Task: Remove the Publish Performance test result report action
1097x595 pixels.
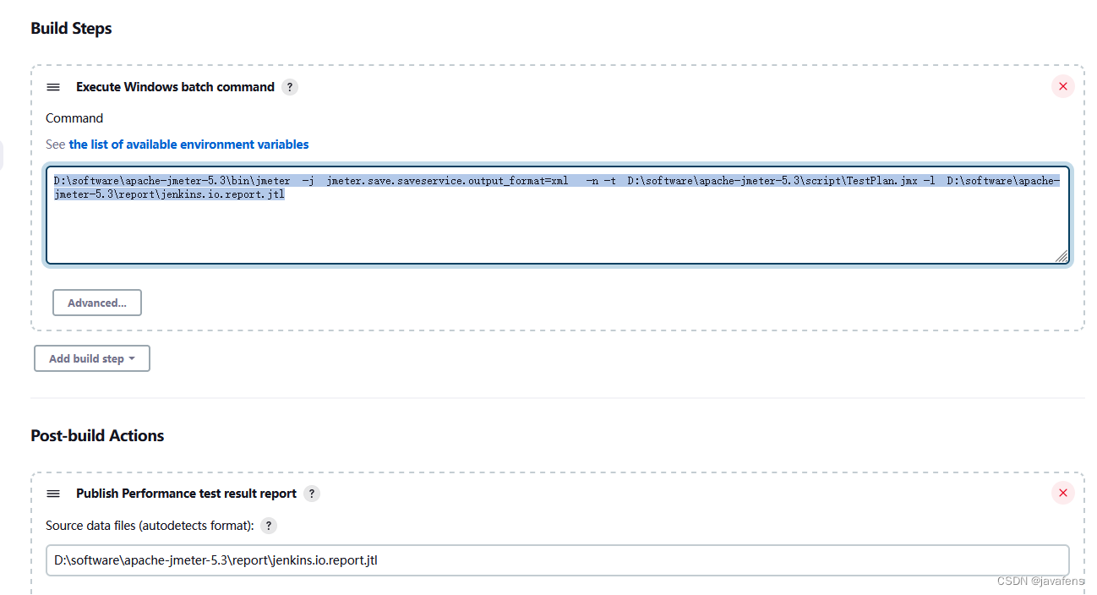Action: point(1062,492)
